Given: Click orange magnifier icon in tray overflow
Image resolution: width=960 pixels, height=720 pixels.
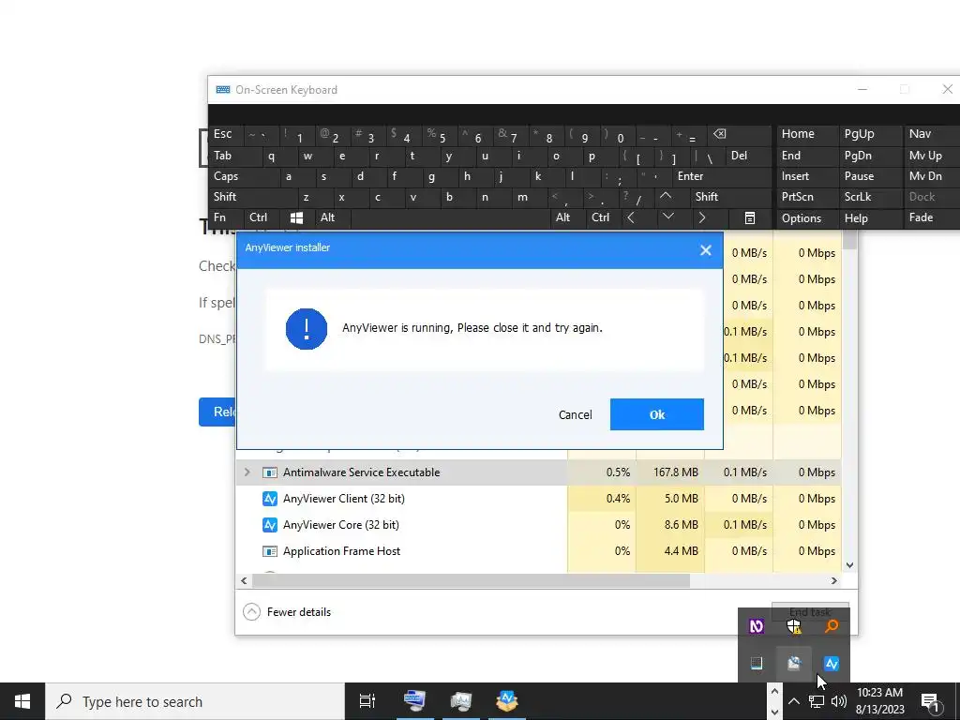Looking at the screenshot, I should pos(831,626).
